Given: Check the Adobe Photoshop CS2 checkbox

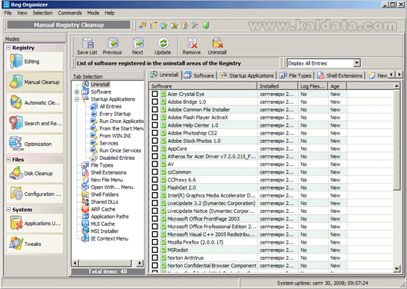Looking at the screenshot, I should click(155, 133).
